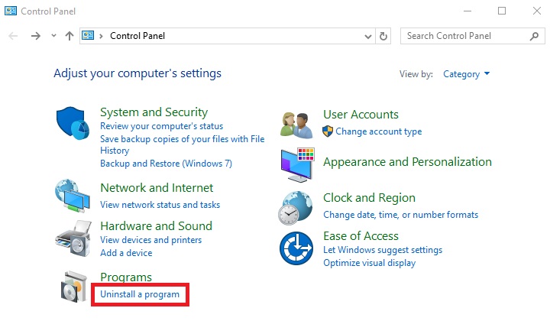Select Optimize visual display link
The width and height of the screenshot is (550, 321).
[369, 263]
